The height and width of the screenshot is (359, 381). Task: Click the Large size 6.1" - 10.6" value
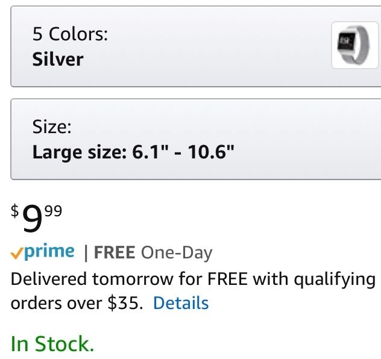(x=133, y=151)
